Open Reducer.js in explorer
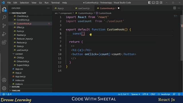This screenshot has width=183, height=103. coord(22,43)
